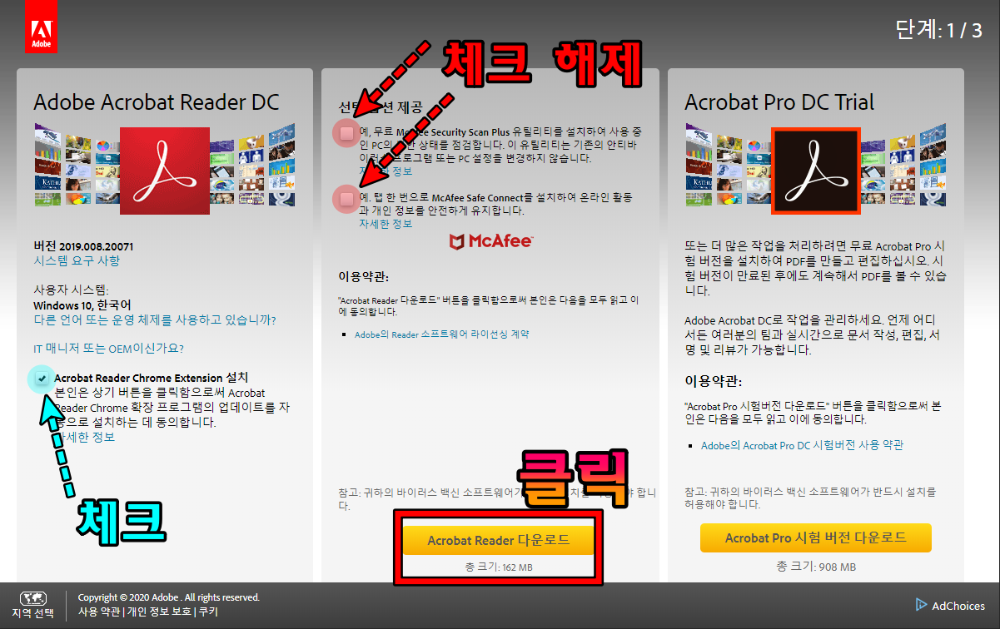
Task: Click the Acrobat Pro DC dark product icon
Action: pyautogui.click(x=815, y=171)
